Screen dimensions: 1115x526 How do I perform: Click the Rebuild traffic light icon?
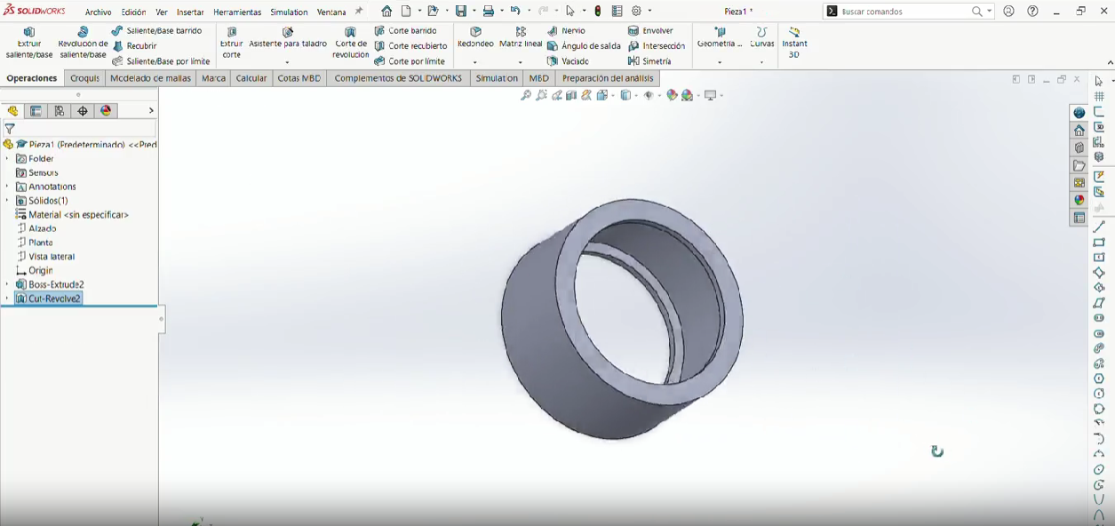pos(598,12)
